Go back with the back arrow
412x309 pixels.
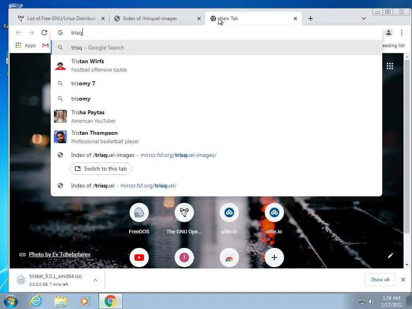pos(19,33)
